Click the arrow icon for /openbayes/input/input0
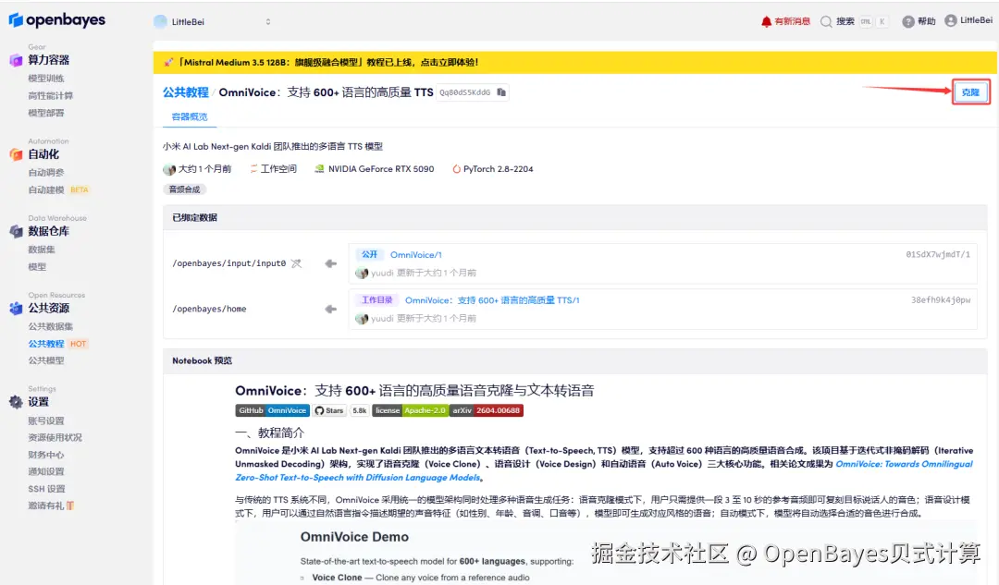The height and width of the screenshot is (585, 999). click(330, 263)
